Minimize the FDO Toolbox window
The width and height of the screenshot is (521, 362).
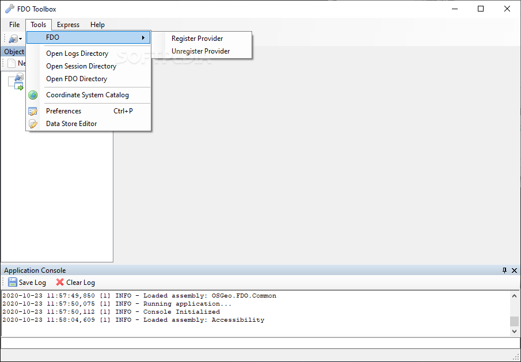point(455,9)
